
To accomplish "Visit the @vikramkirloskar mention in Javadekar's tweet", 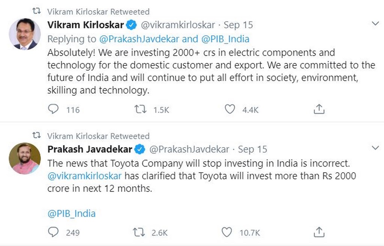I will [85, 176].
